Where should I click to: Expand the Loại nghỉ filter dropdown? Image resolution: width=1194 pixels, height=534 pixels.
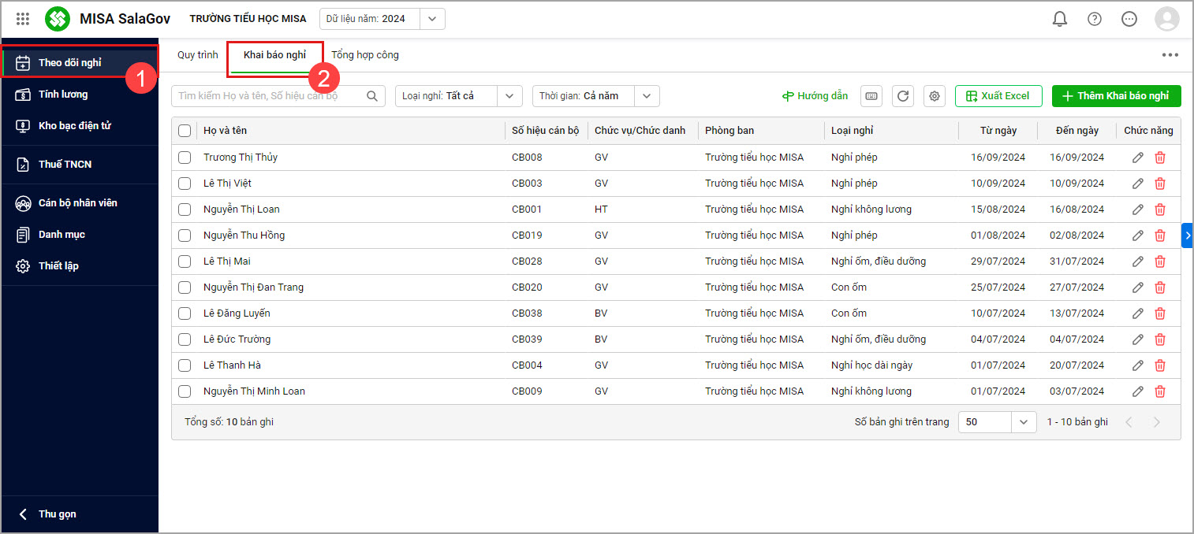tap(509, 96)
